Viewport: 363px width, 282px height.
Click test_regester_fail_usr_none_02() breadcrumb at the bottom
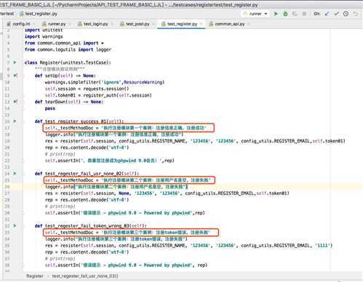85,276
